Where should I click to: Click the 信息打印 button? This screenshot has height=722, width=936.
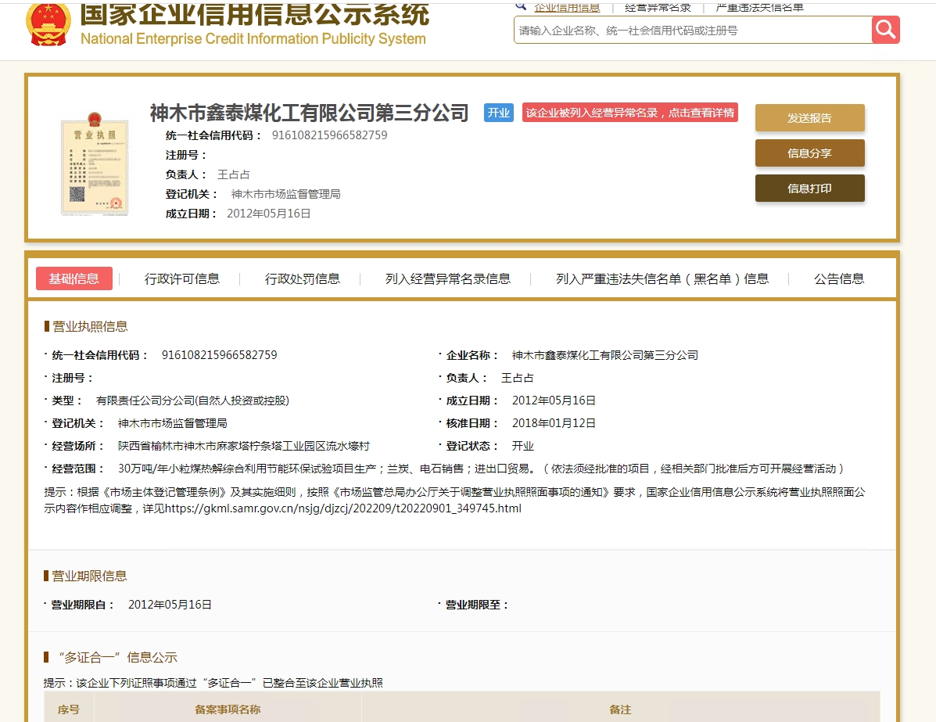coord(809,189)
